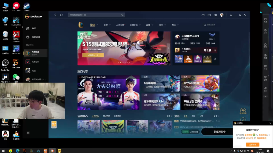
Task: Select 无畏契约 (Valorant) in the sidebar
Action: pyautogui.click(x=35, y=62)
